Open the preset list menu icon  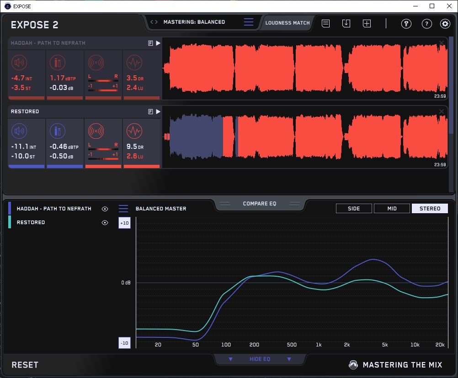coord(248,22)
